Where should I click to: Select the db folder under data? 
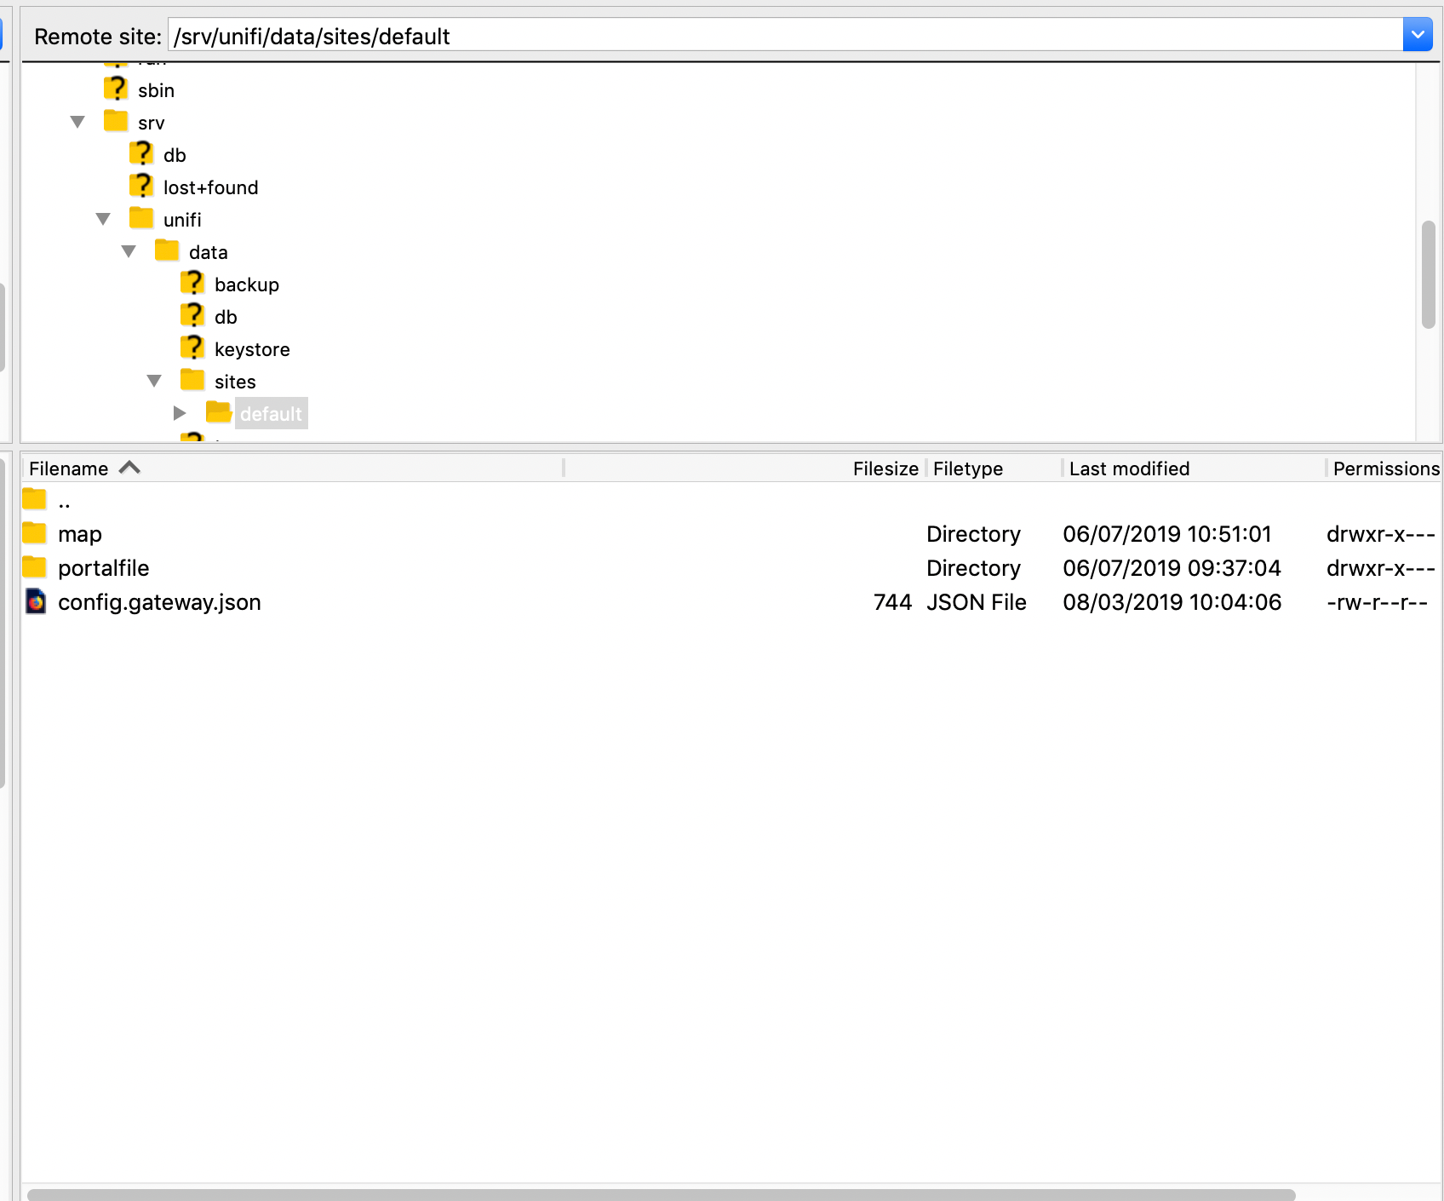(x=226, y=317)
